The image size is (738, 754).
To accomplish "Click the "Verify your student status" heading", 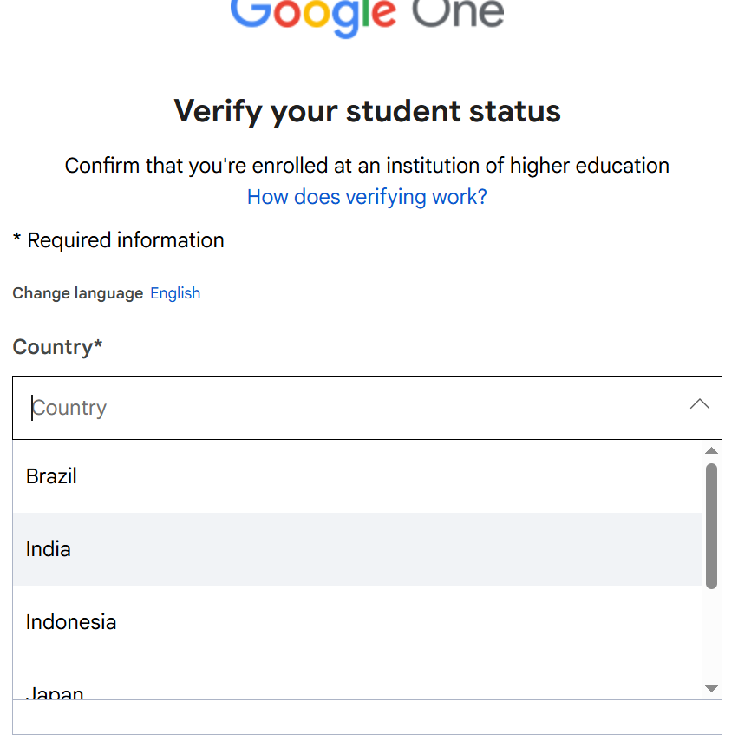I will pos(367,111).
